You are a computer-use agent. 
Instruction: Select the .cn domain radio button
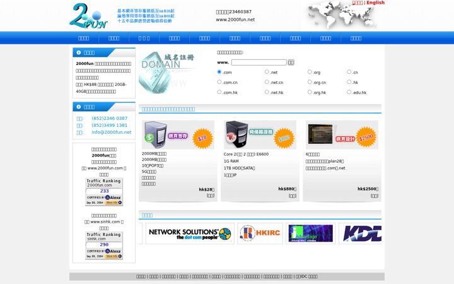[349, 72]
